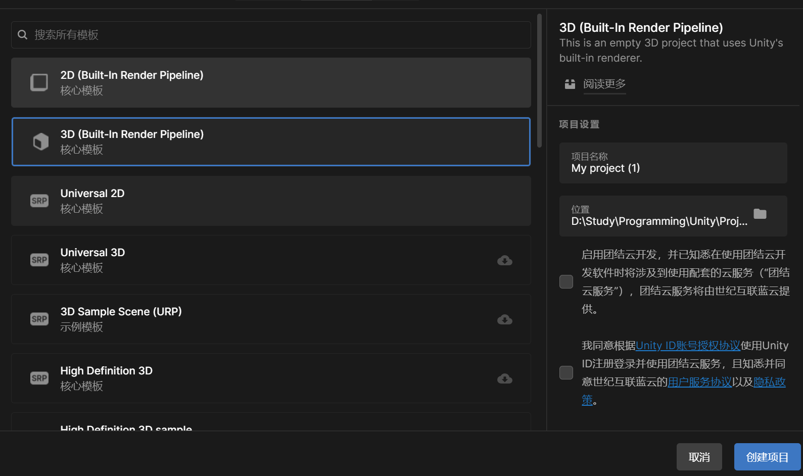Screen dimensions: 803x476
Task: Click the 项目设置 heading
Action: (x=579, y=124)
